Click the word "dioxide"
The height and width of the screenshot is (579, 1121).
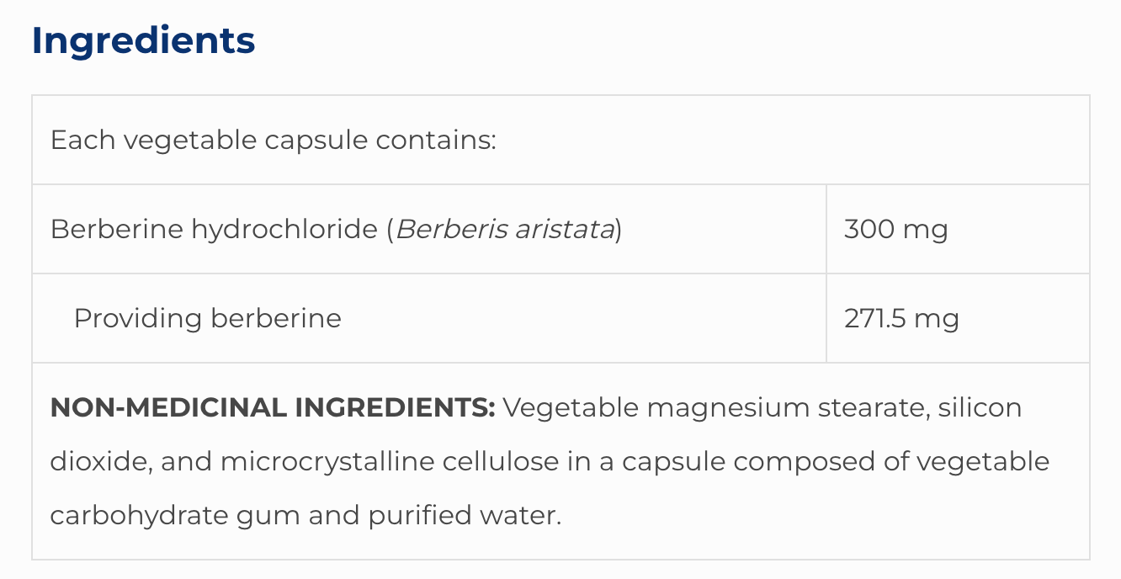[97, 462]
